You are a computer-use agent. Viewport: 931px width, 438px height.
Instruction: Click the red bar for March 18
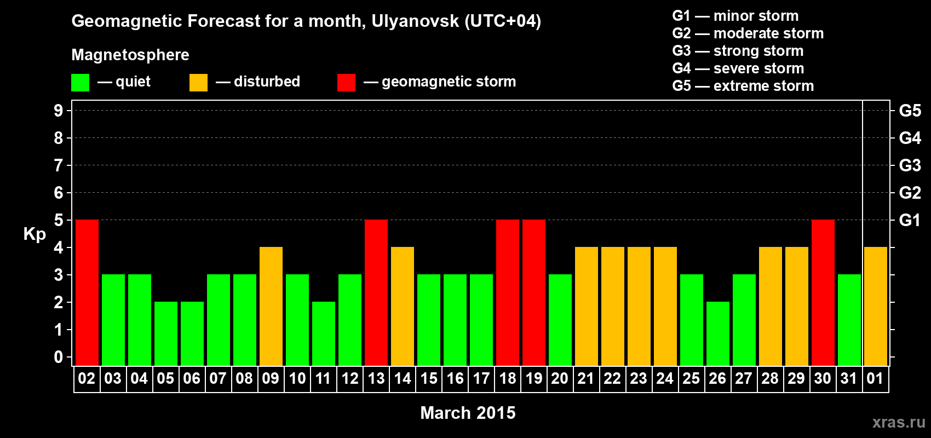tap(508, 293)
